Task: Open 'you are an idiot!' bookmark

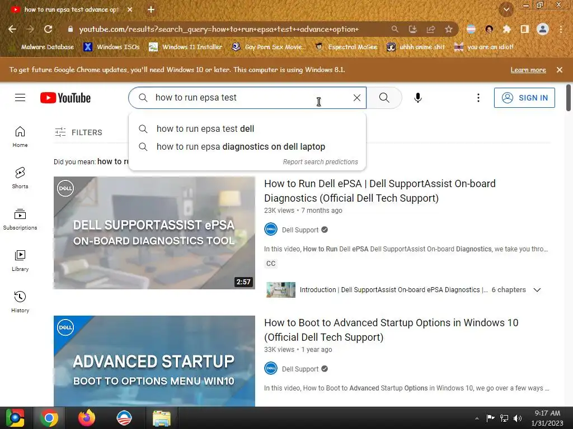Action: pyautogui.click(x=484, y=47)
